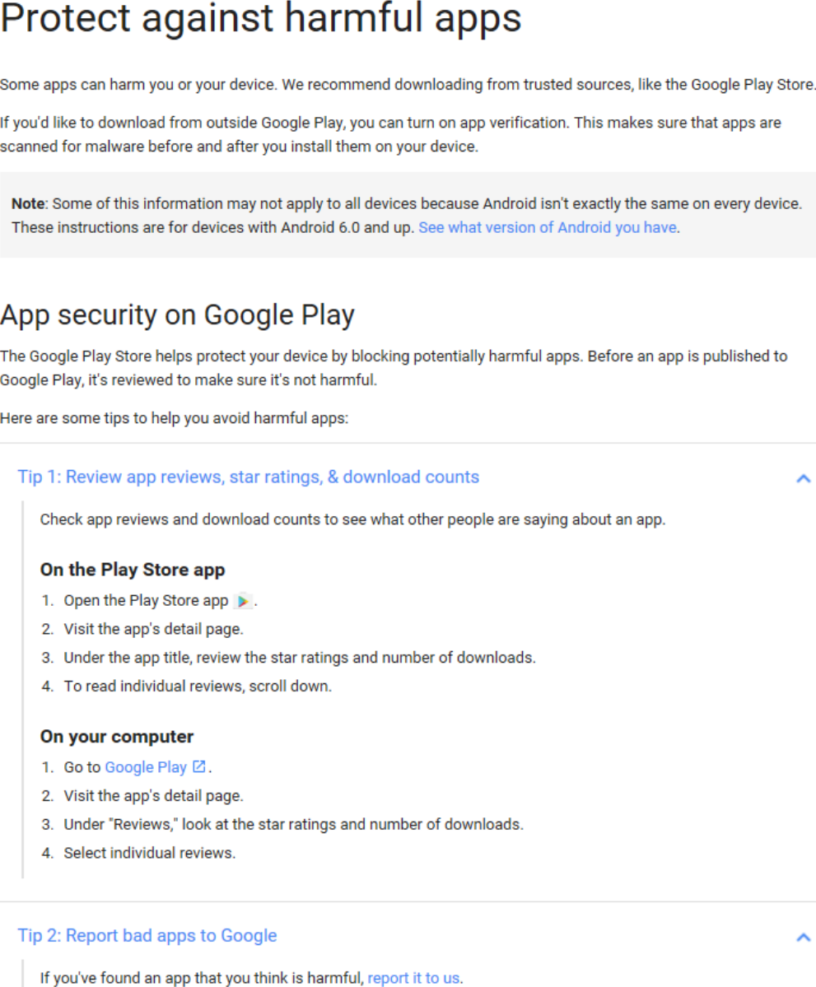Toggle the Tip 2 Report bad apps heading

pyautogui.click(x=147, y=935)
